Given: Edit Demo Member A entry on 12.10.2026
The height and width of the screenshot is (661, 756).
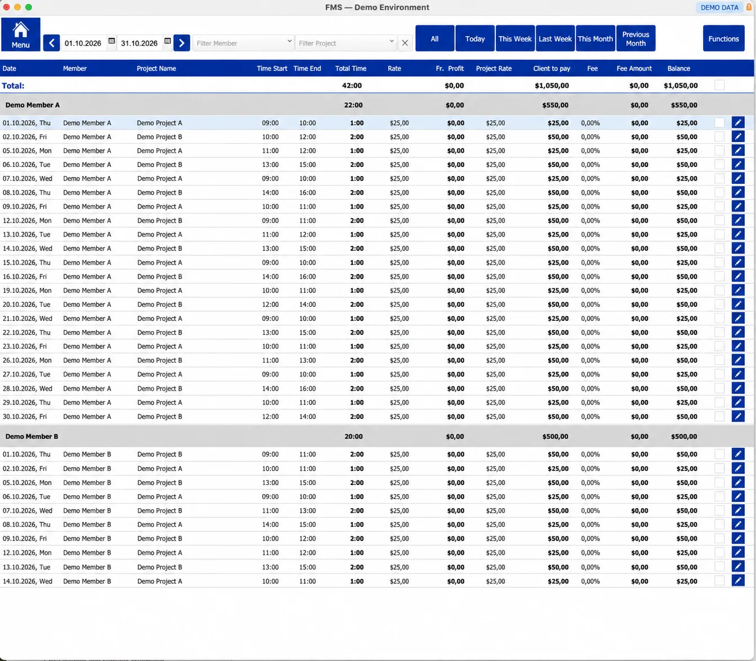Looking at the screenshot, I should click(738, 220).
